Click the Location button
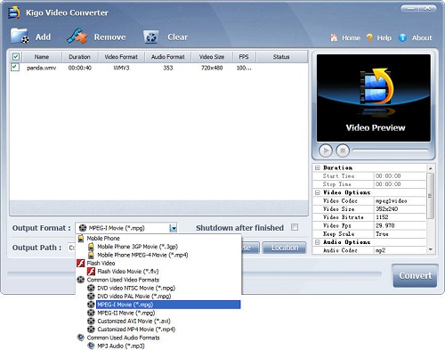445x350 pixels. click(285, 248)
